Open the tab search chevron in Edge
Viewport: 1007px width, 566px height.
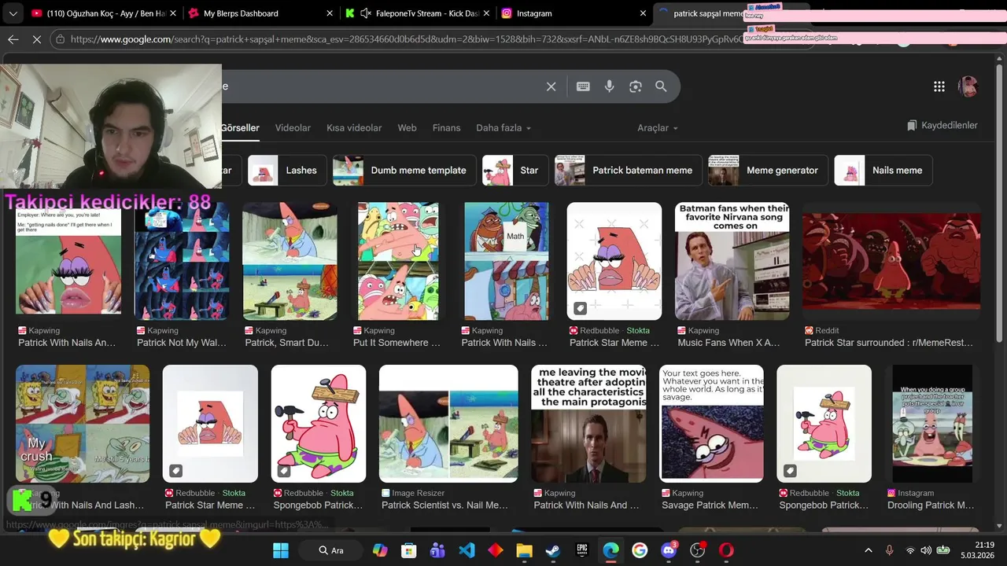tap(13, 13)
